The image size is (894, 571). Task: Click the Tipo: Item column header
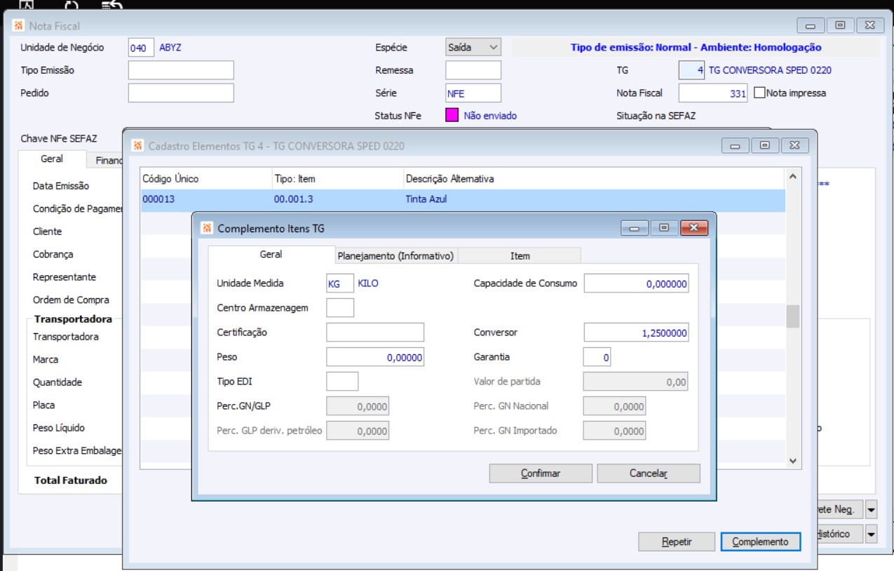[294, 179]
